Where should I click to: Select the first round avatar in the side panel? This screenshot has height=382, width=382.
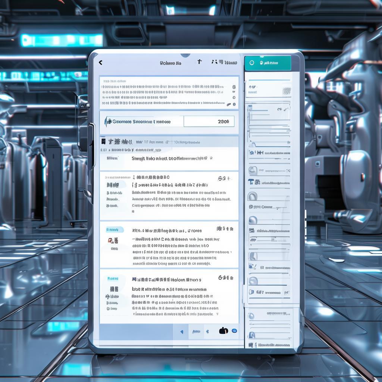click(x=253, y=170)
